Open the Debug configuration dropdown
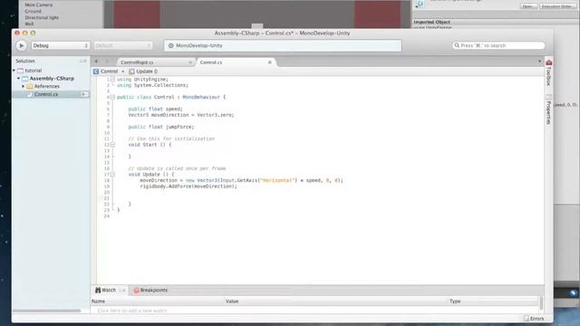580x326 pixels. pos(61,45)
